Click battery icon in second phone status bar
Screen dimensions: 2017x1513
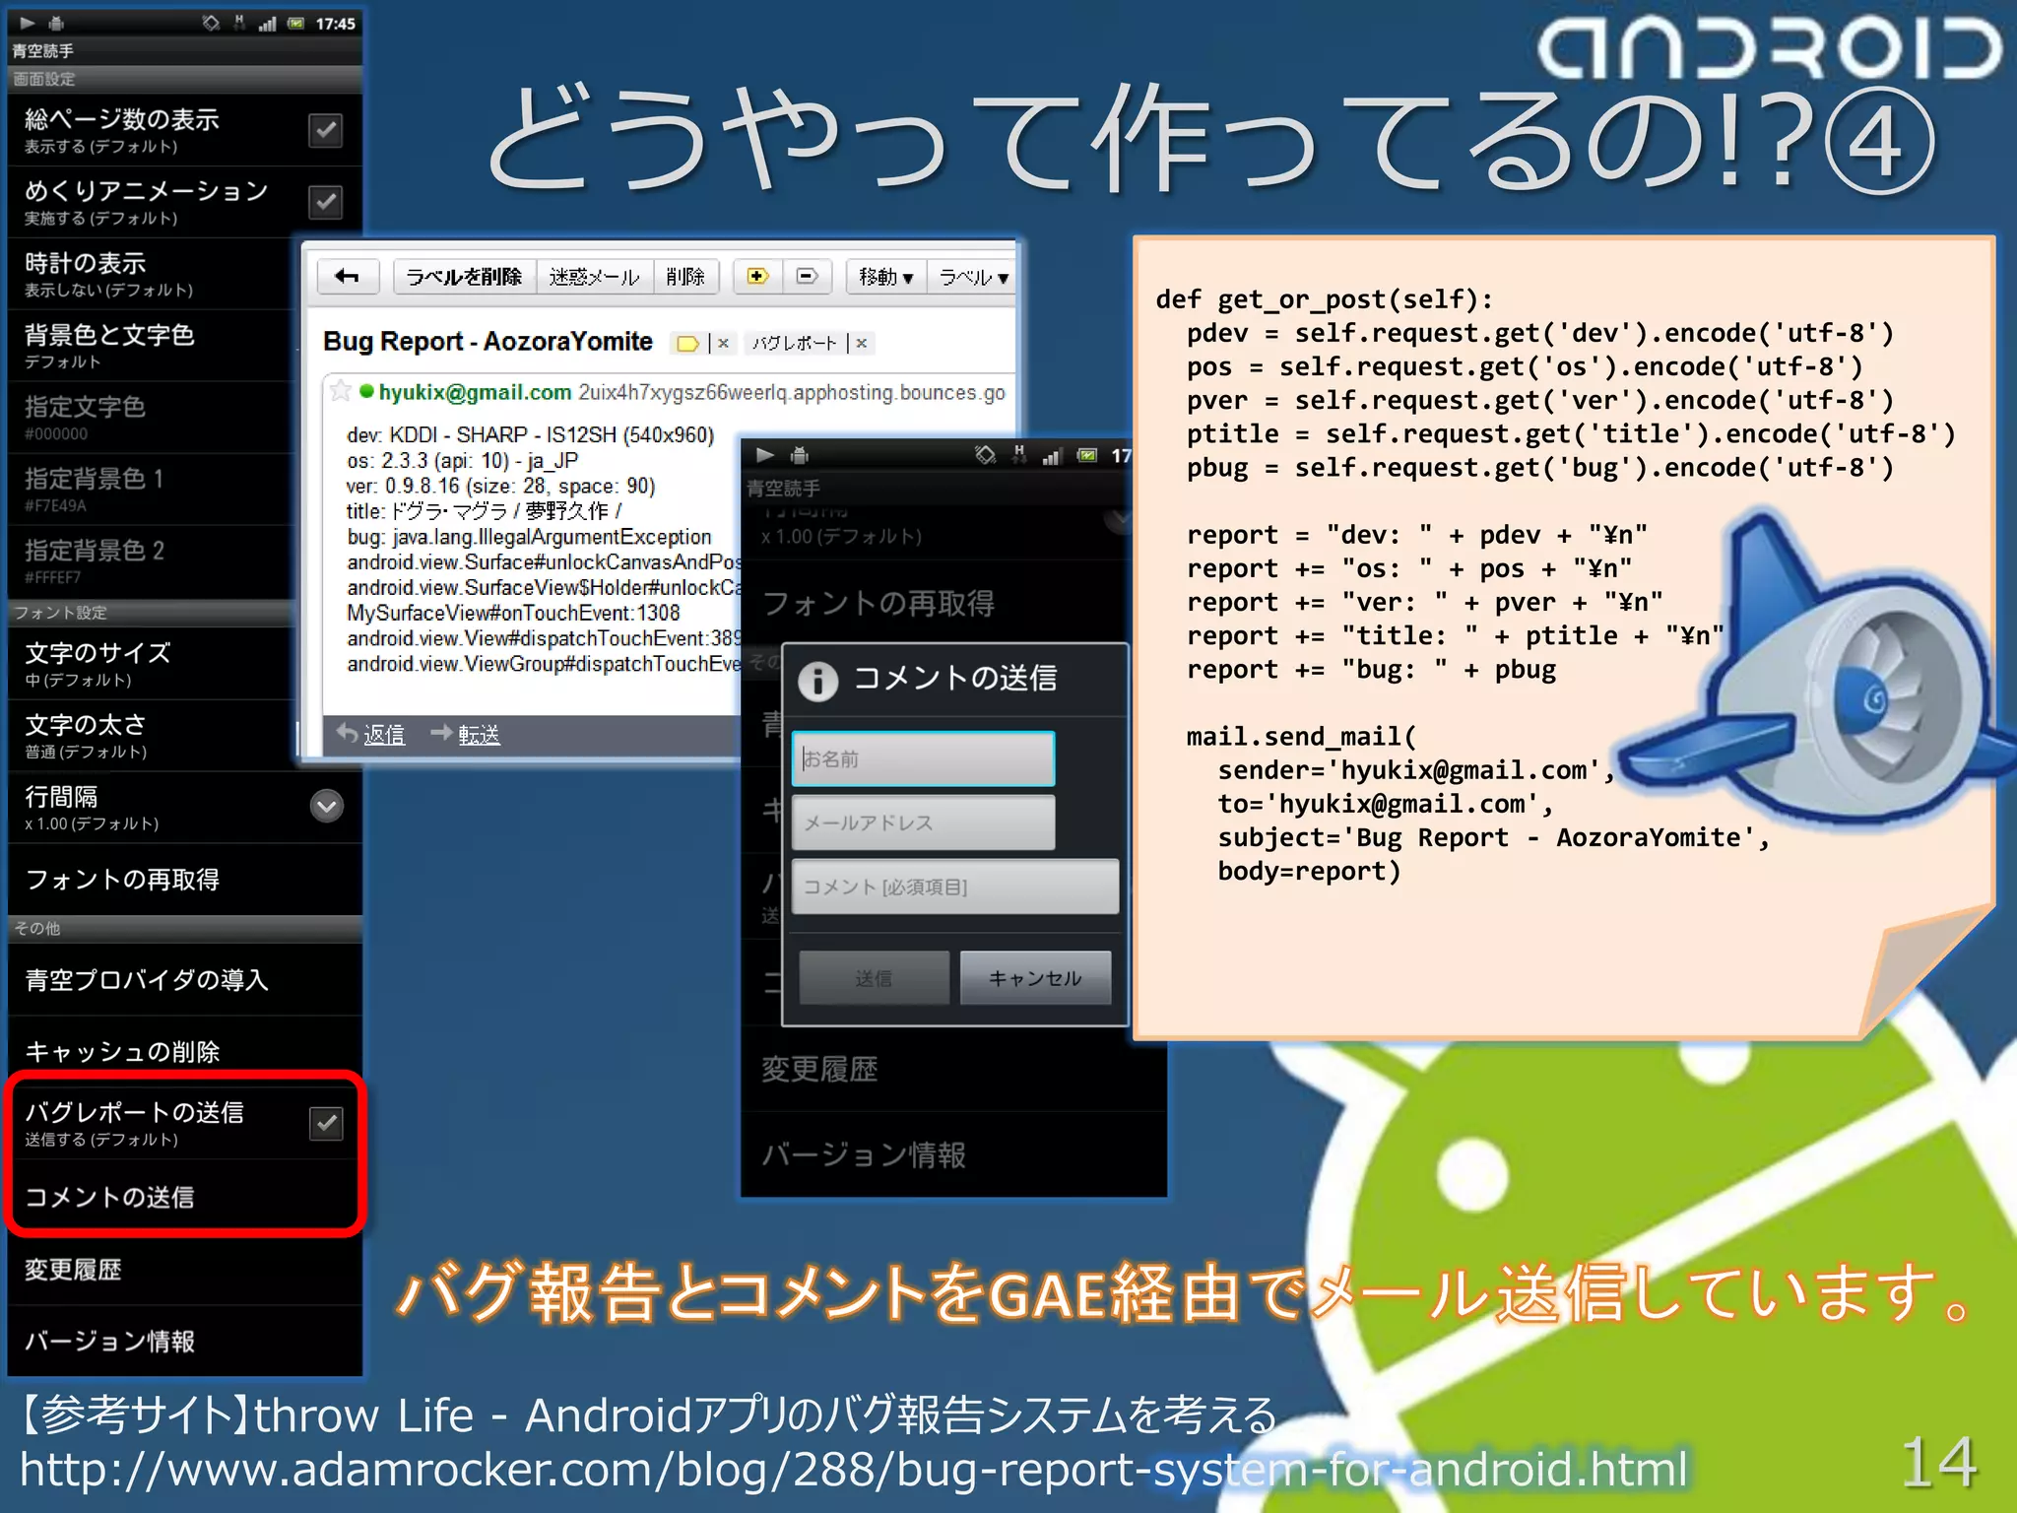[1086, 454]
